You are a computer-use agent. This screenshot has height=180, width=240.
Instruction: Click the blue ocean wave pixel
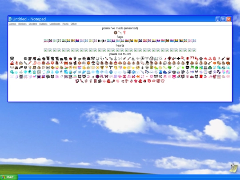tap(66, 72)
